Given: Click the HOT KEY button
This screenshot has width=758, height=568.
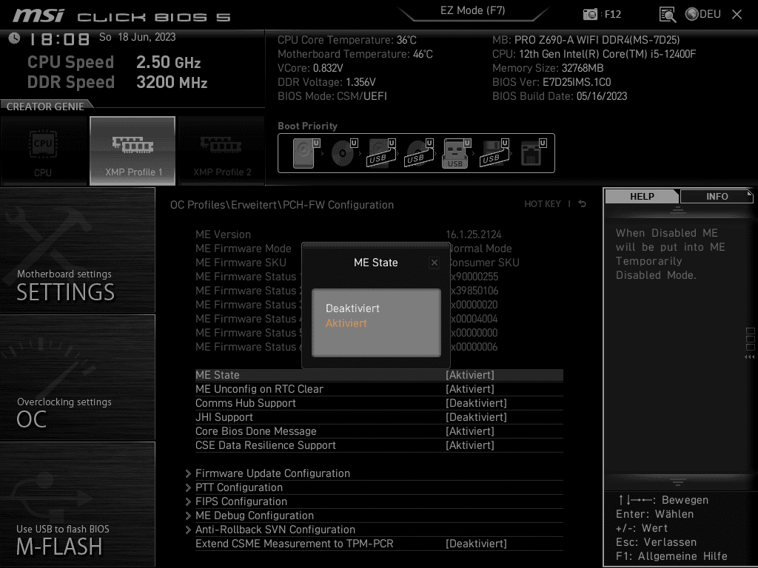Looking at the screenshot, I should (x=543, y=204).
